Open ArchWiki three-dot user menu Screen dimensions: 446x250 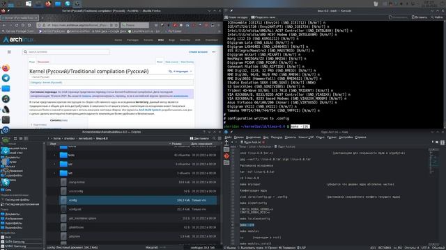214,52
